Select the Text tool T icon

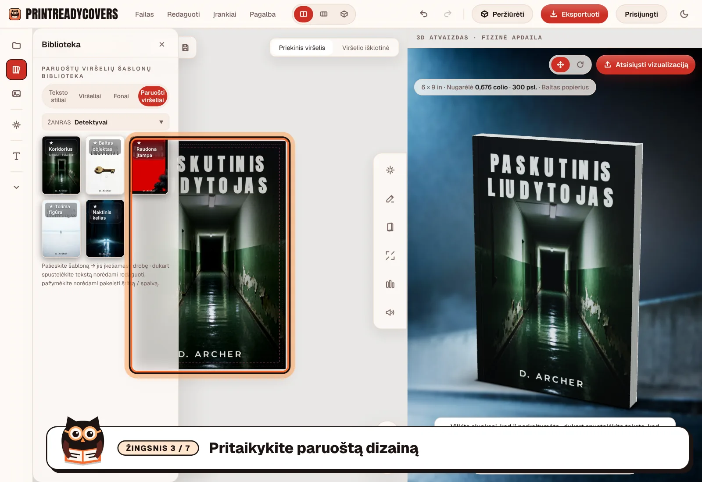[x=16, y=156]
